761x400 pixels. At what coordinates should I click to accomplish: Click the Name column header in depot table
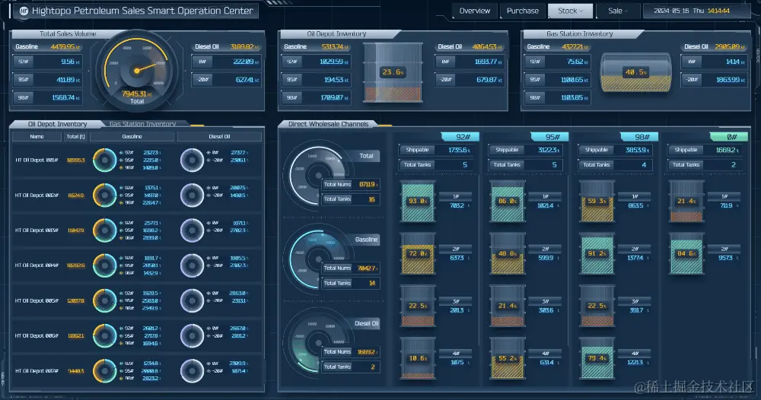point(37,137)
